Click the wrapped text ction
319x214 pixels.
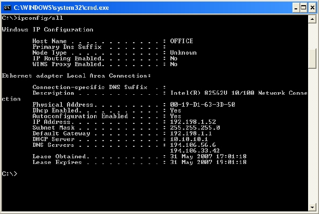pos(11,99)
